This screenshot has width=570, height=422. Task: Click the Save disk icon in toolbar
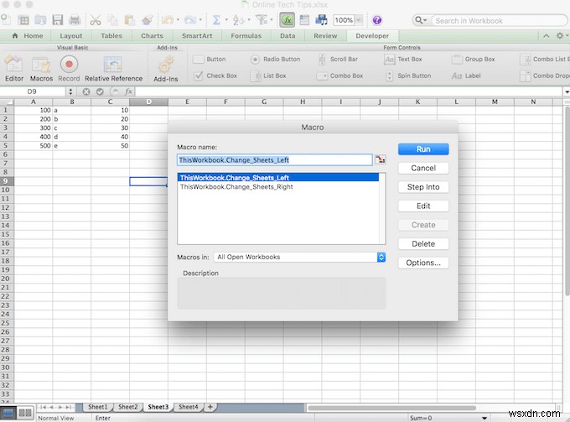[58, 20]
